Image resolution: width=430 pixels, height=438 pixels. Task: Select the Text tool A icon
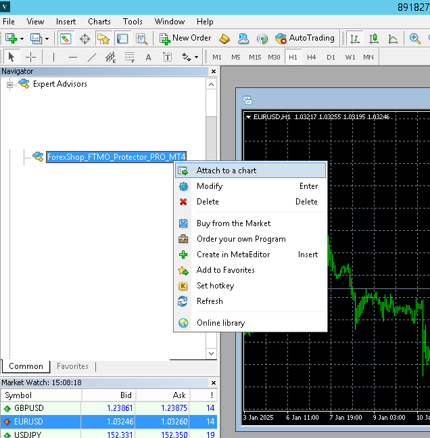click(x=148, y=58)
